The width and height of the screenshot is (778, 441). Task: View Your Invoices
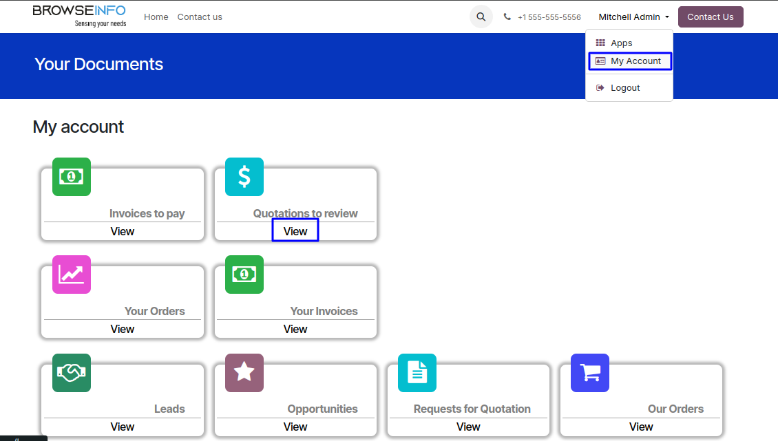point(295,329)
